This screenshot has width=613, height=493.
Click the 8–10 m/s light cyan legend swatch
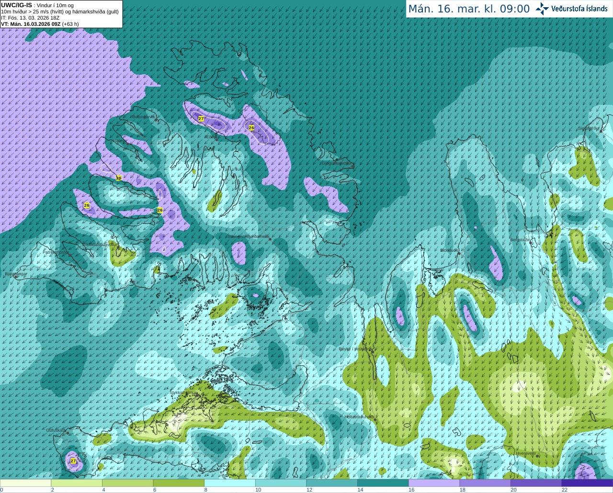(x=230, y=483)
